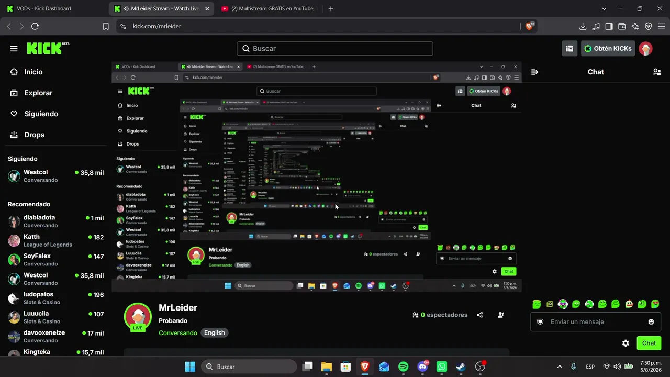Open the Leo AI sparkle icon

635,26
